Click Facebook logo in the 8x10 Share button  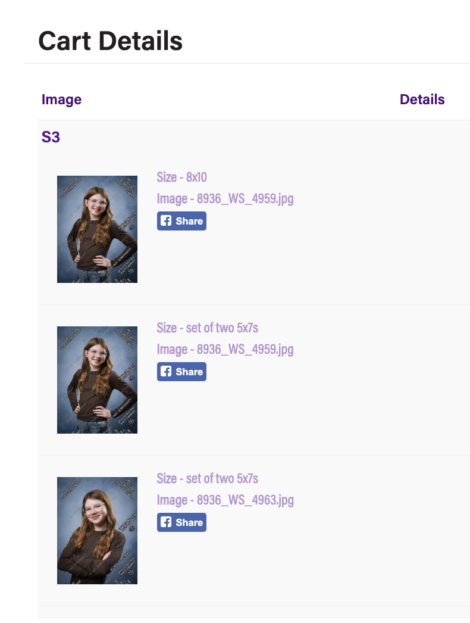[x=167, y=221]
